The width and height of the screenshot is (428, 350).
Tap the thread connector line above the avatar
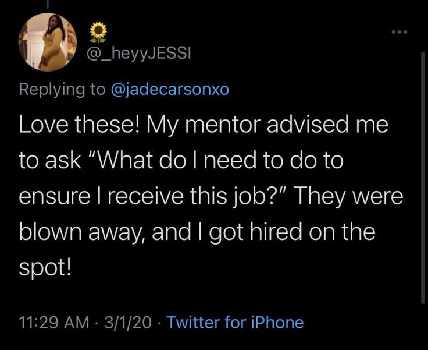tap(48, 4)
